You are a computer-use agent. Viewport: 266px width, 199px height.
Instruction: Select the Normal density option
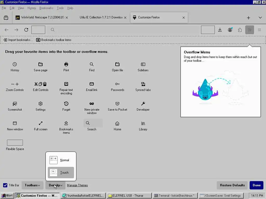point(61,160)
